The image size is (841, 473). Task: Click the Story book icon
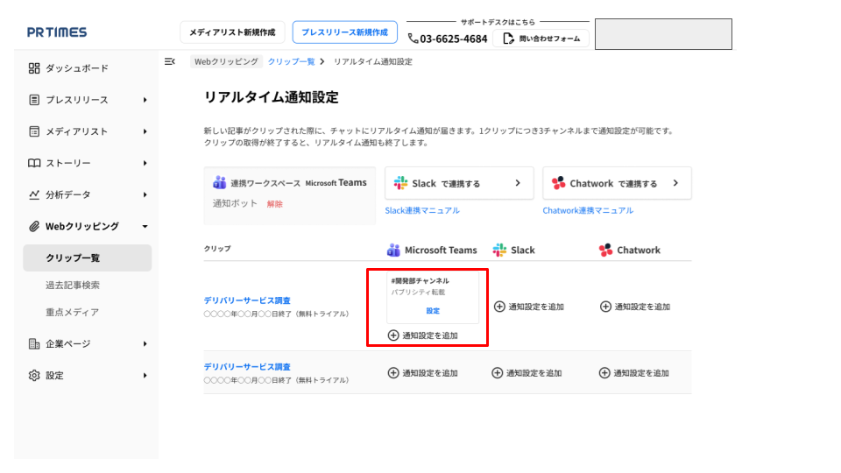34,163
